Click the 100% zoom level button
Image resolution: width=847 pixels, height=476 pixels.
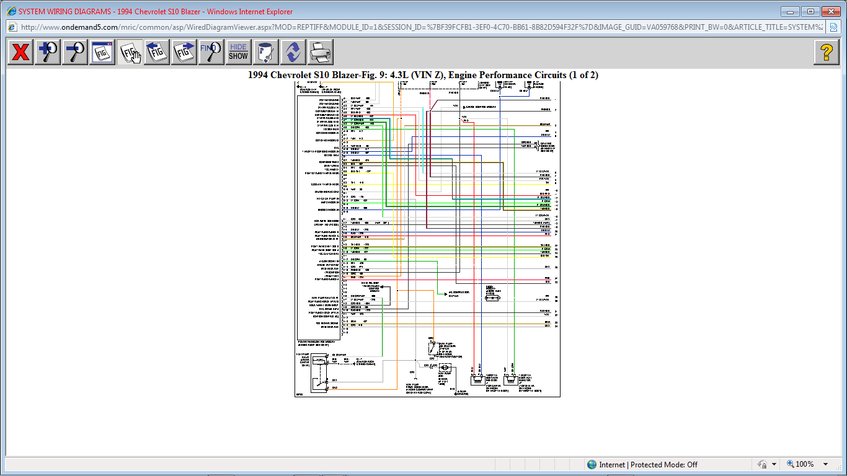800,464
